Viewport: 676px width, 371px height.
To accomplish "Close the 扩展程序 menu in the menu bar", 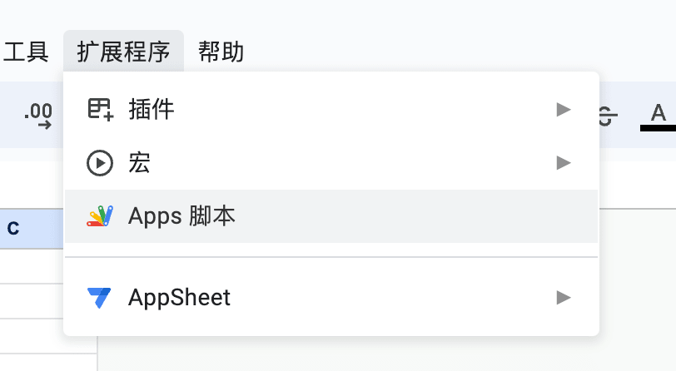I will tap(123, 52).
